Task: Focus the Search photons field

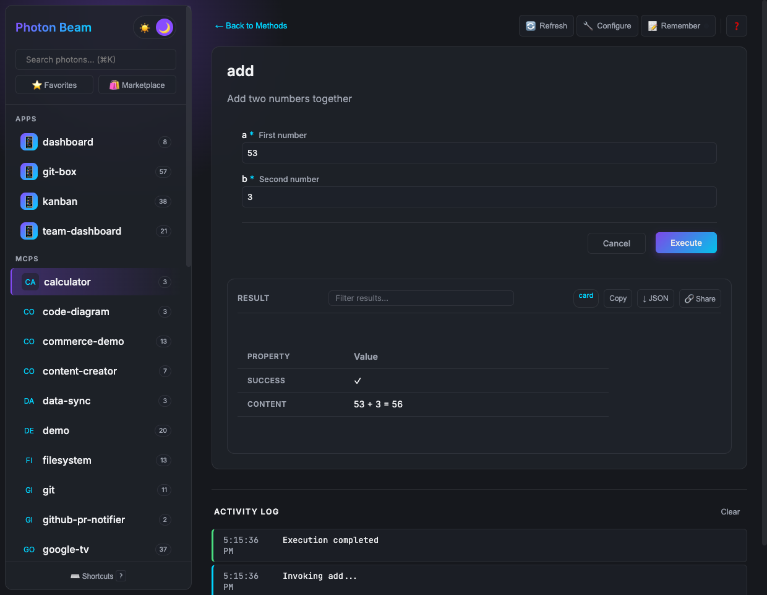Action: [96, 59]
